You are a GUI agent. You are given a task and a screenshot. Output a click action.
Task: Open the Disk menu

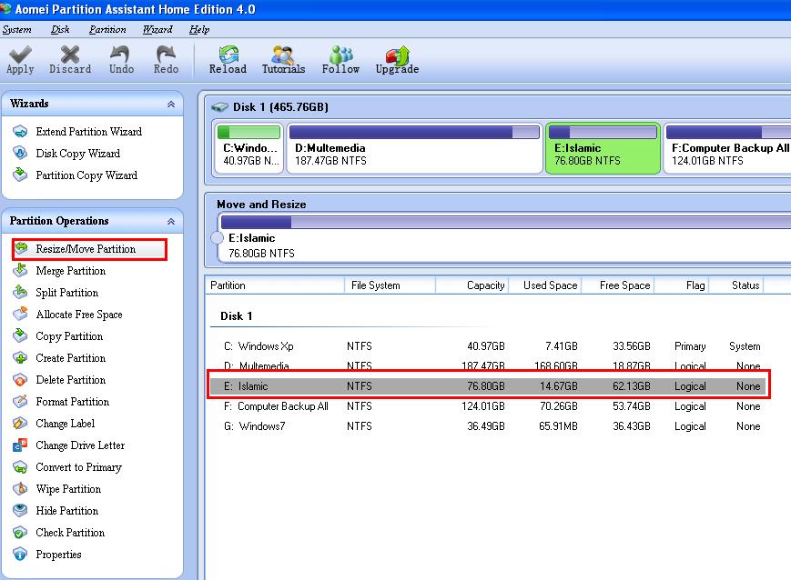tap(60, 30)
